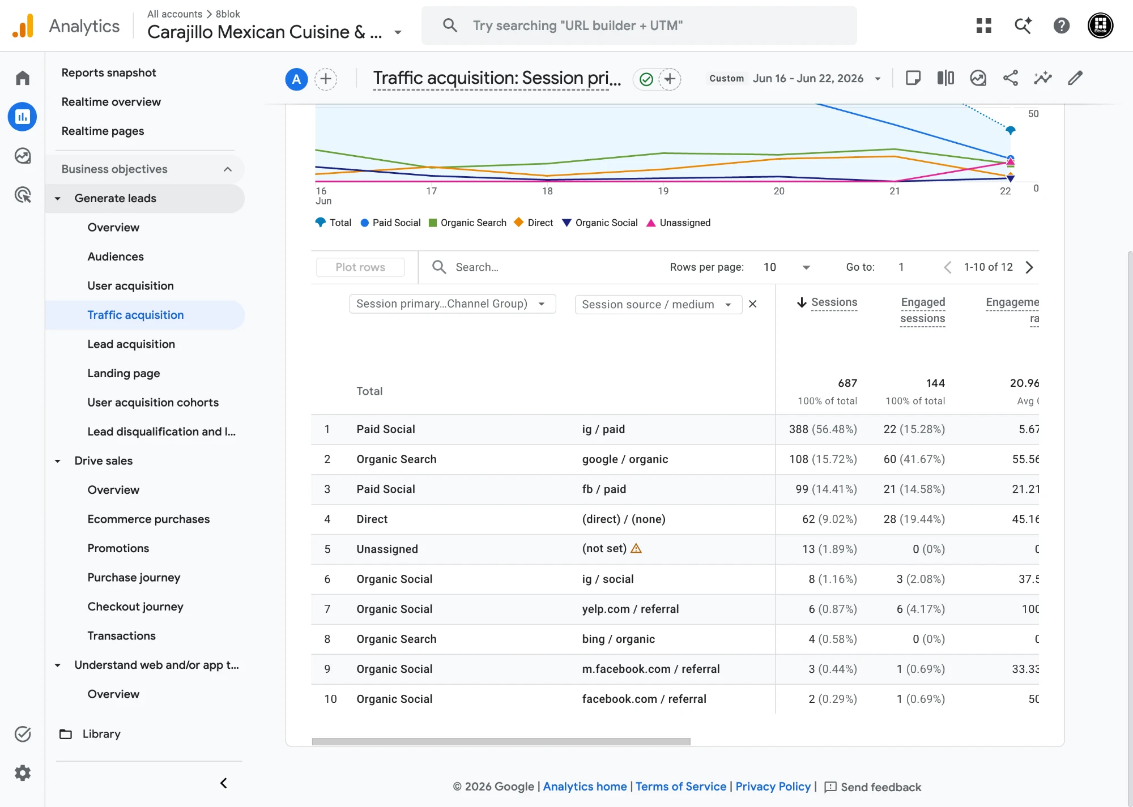Open the Library folder
Screen dimensions: 1133x807
point(91,734)
